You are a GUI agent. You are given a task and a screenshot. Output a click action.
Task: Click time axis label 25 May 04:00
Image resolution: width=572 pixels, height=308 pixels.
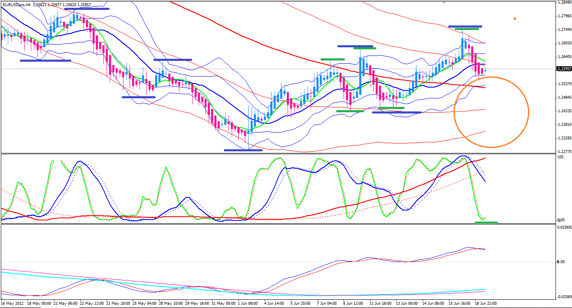click(145, 303)
